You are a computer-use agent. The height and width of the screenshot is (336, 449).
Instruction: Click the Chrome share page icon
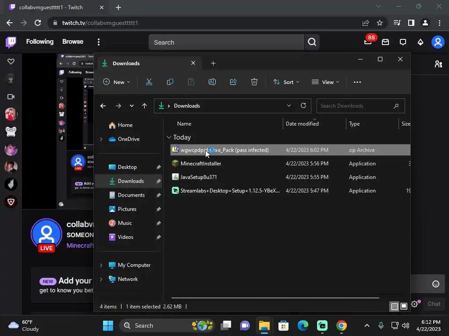tap(366, 23)
